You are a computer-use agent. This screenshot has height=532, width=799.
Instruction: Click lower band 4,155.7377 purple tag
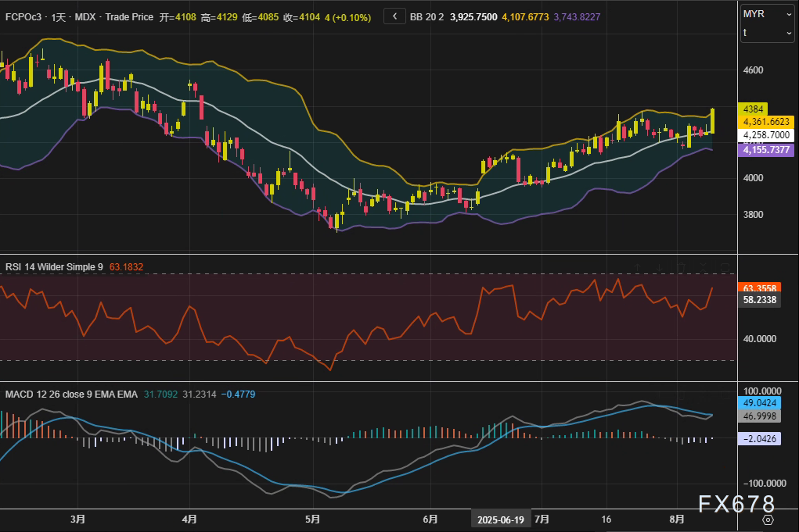pyautogui.click(x=765, y=149)
